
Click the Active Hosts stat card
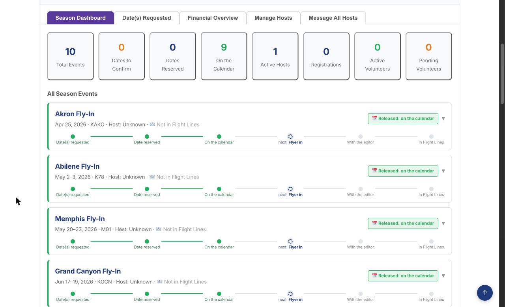(x=275, y=56)
